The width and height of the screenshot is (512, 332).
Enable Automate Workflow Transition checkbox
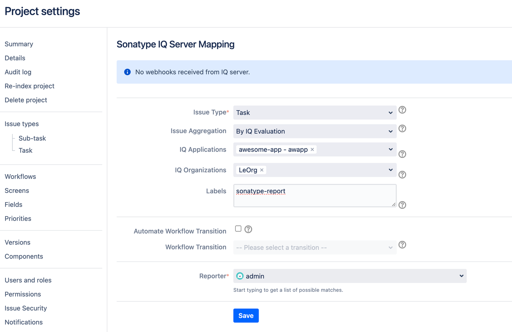(238, 229)
